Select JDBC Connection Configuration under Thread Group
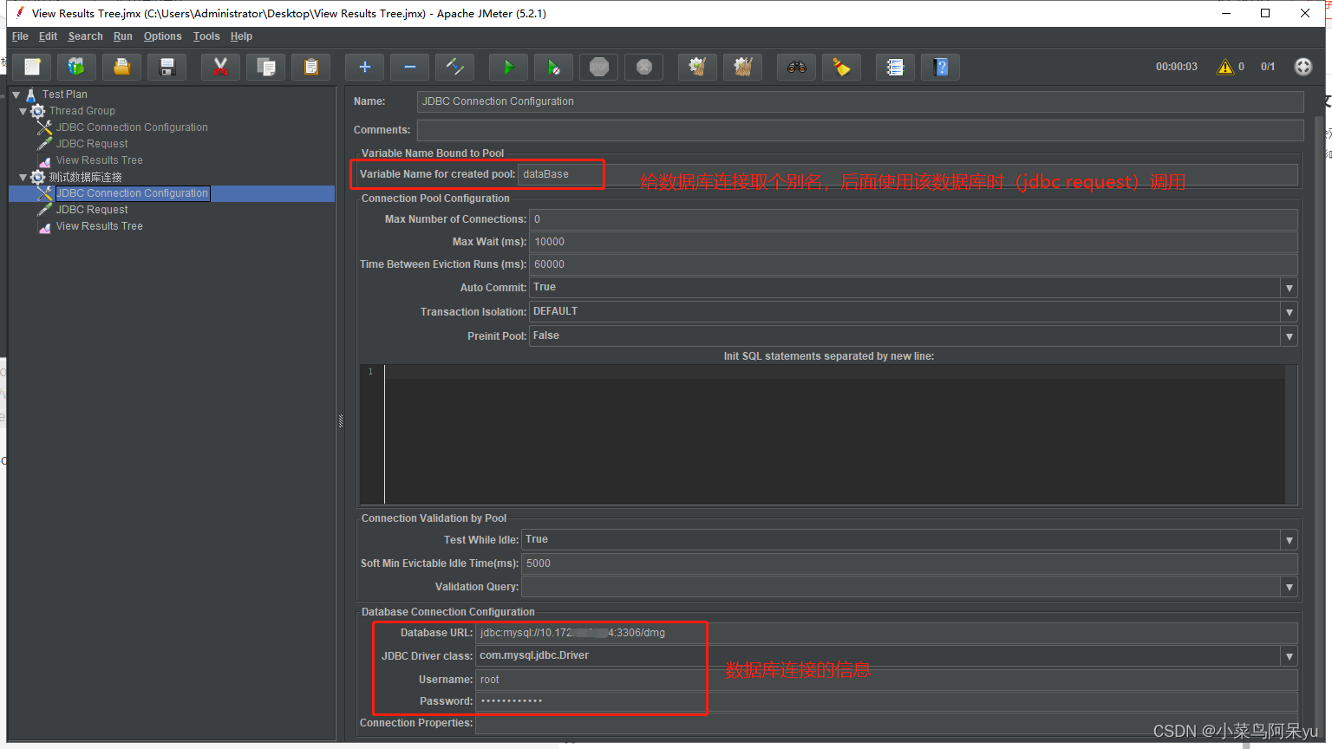The width and height of the screenshot is (1332, 749). [x=132, y=127]
